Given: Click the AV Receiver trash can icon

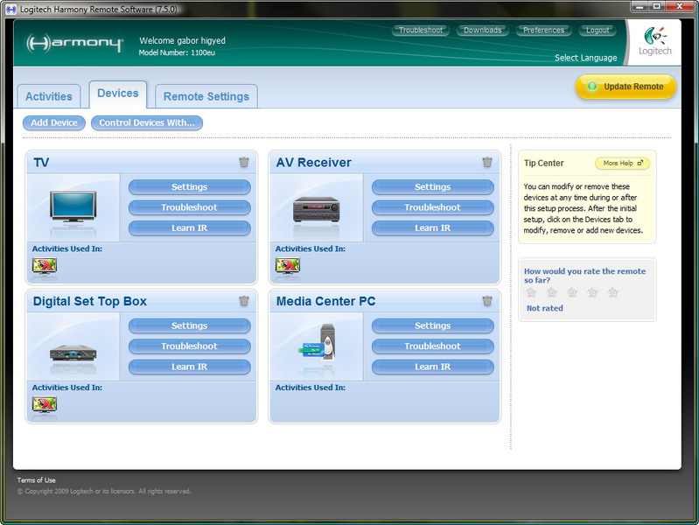Looking at the screenshot, I should coord(487,162).
